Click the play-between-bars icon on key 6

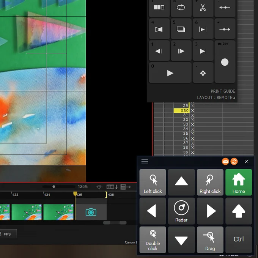[203, 30]
